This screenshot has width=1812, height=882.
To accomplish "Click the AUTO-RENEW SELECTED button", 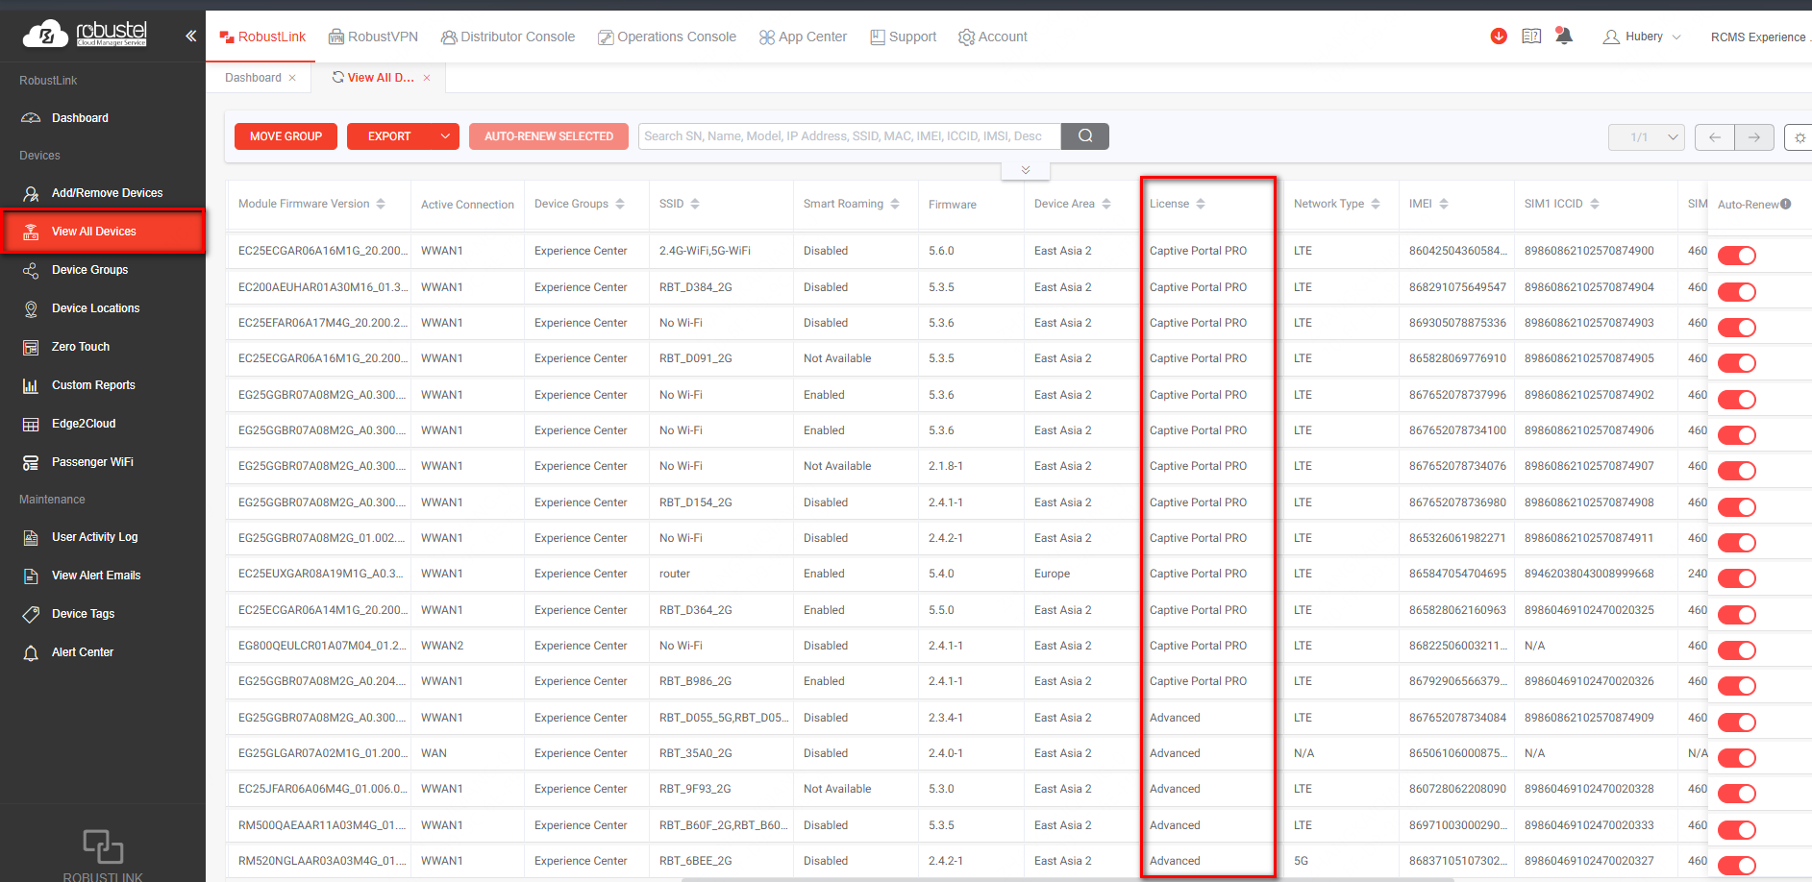I will [x=548, y=136].
